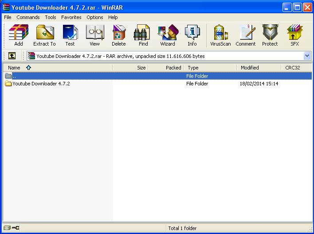This screenshot has height=234, width=314.
Task: Expand the archive path dropdown arrow
Action: point(307,56)
